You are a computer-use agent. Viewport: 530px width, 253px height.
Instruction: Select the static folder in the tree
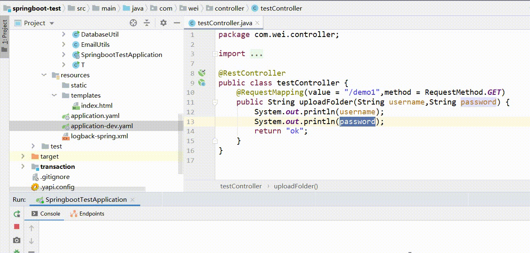79,85
